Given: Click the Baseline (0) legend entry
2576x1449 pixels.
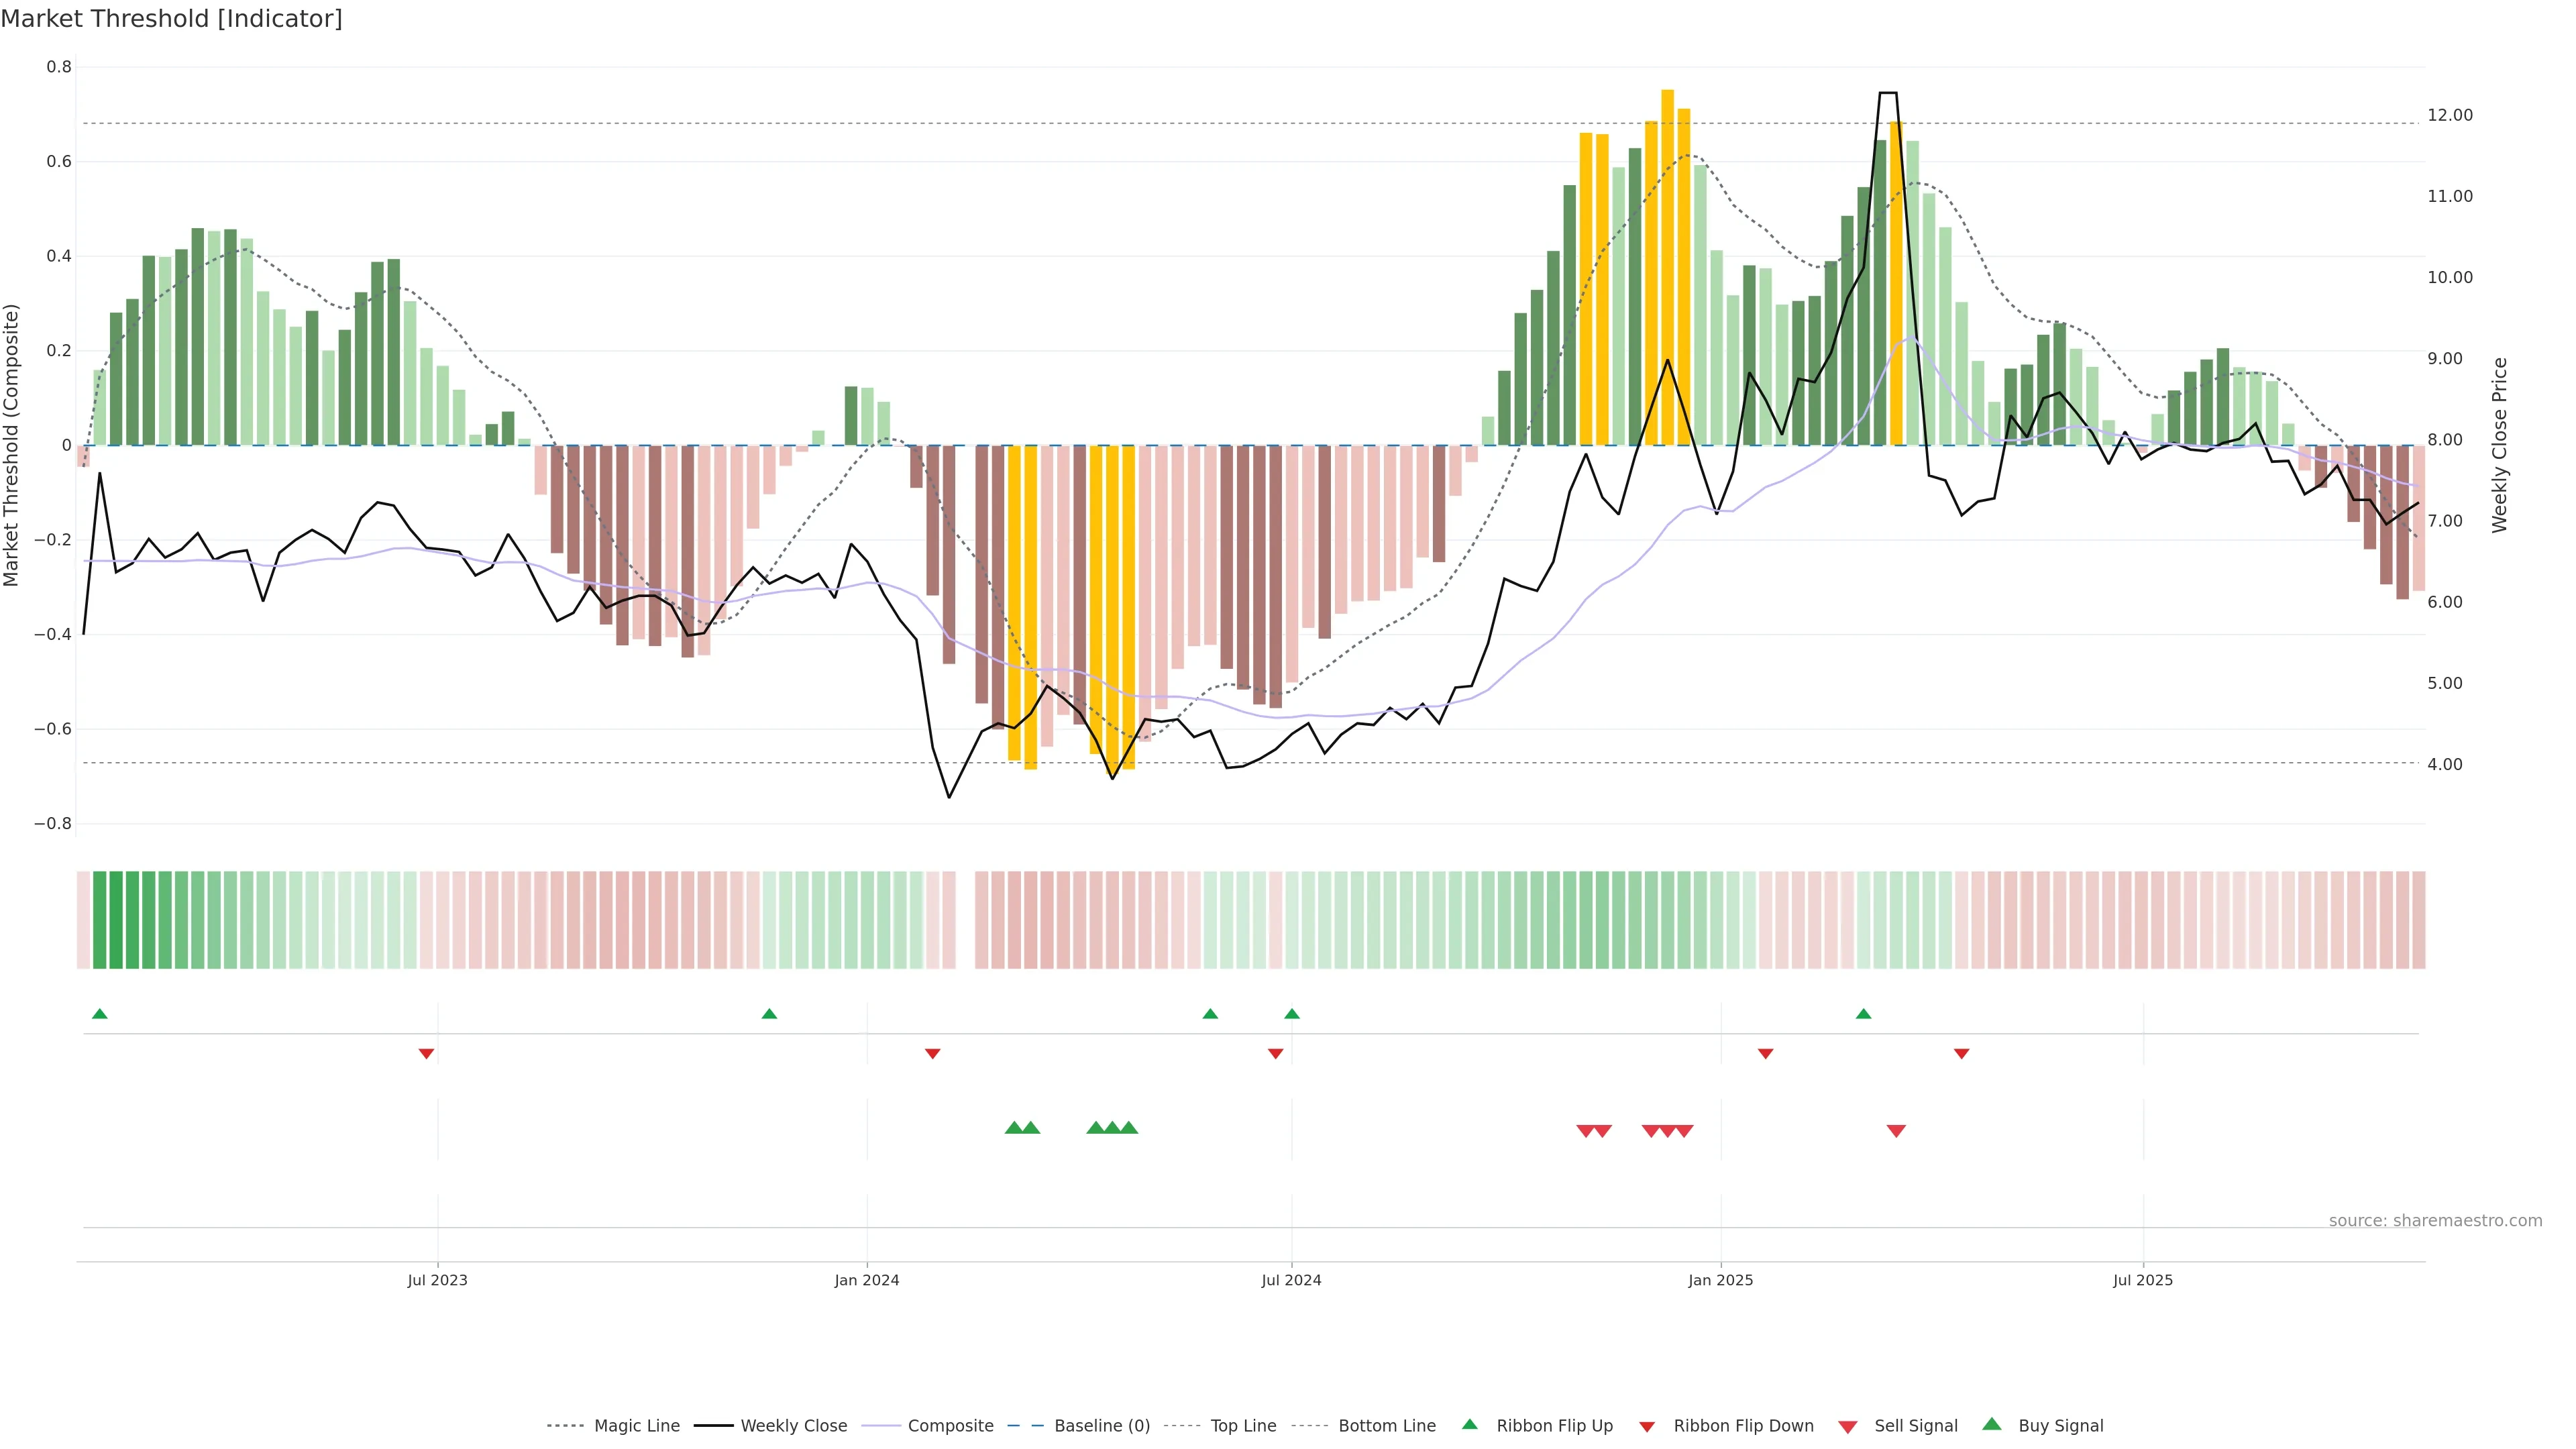Looking at the screenshot, I should (x=1102, y=1426).
